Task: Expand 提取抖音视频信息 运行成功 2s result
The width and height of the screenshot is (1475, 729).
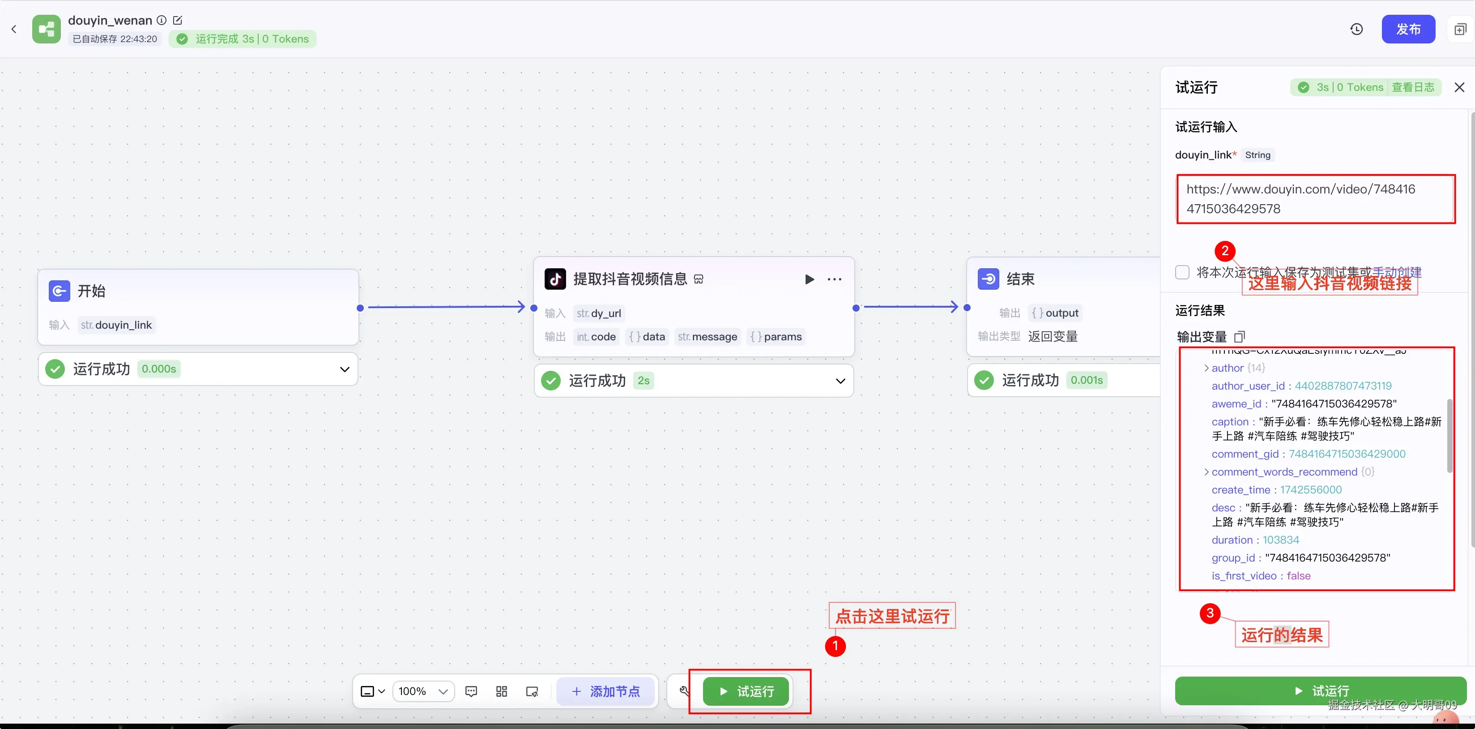Action: (840, 381)
